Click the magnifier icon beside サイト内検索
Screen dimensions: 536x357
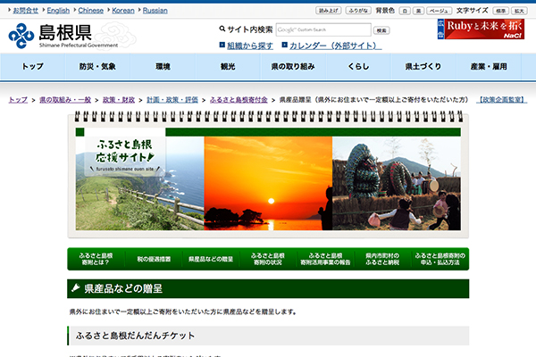[222, 29]
